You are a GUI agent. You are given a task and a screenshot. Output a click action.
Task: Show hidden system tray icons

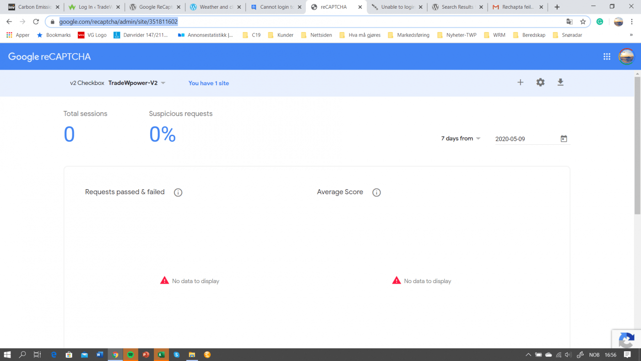click(x=528, y=355)
